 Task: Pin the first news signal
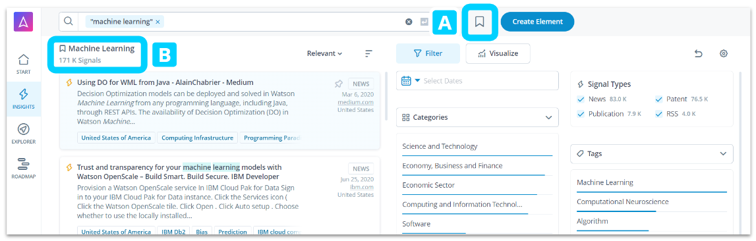[339, 84]
